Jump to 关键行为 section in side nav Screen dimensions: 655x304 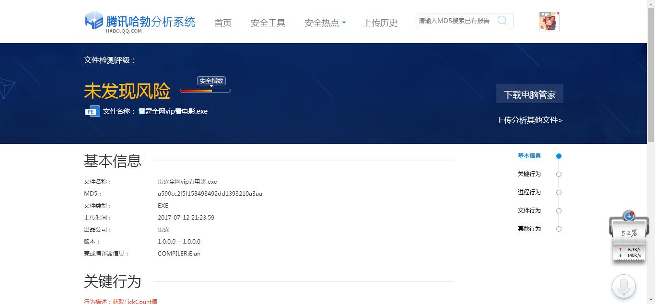529,174
